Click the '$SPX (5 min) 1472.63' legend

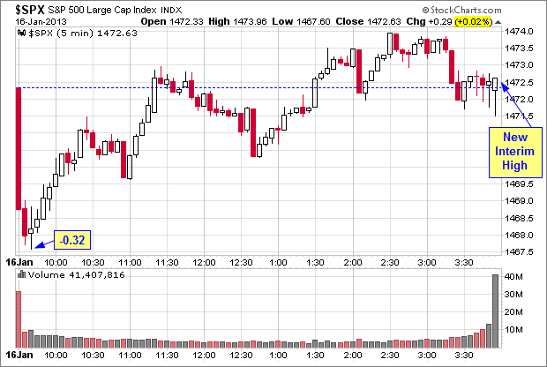pos(83,34)
